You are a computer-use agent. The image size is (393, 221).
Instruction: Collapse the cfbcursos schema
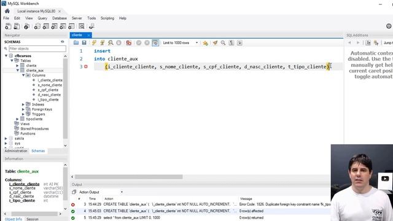pos(6,56)
